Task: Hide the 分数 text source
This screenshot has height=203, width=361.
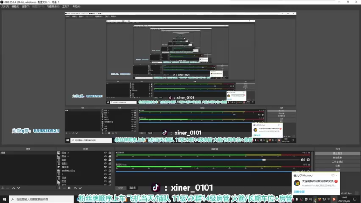Action: [106, 178]
